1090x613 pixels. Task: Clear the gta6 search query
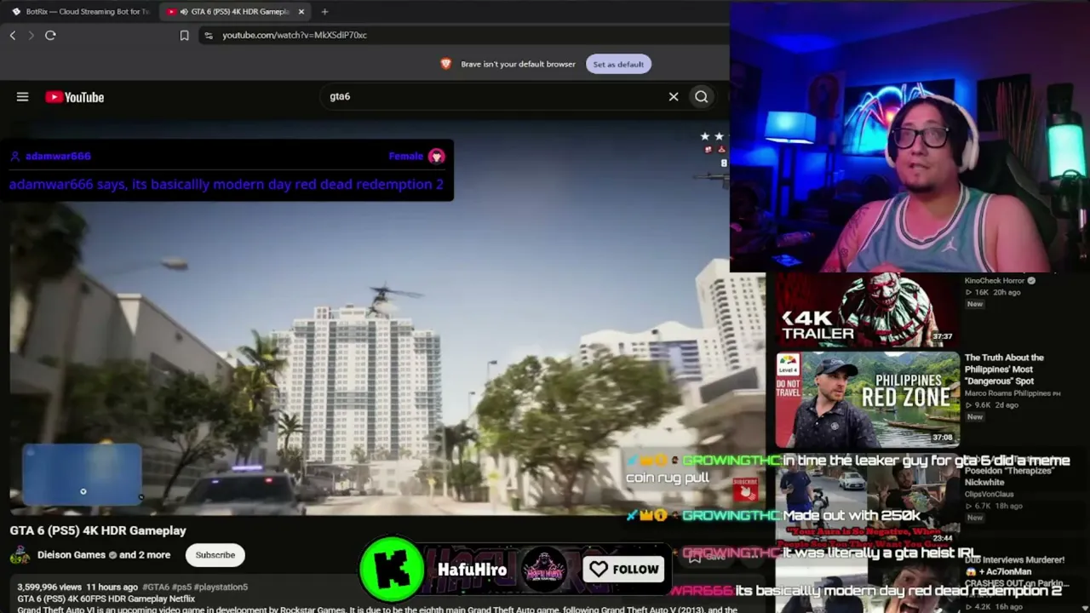click(x=674, y=97)
